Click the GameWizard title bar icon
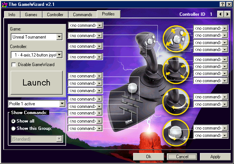234x164 pixels. click(5, 4)
